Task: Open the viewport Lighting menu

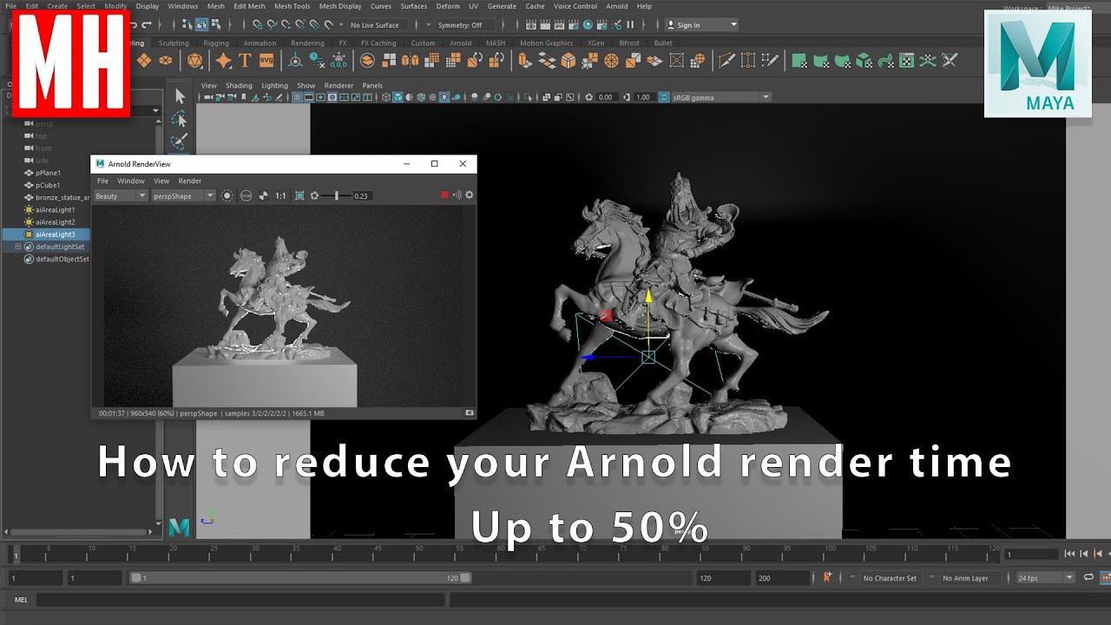Action: (x=274, y=86)
